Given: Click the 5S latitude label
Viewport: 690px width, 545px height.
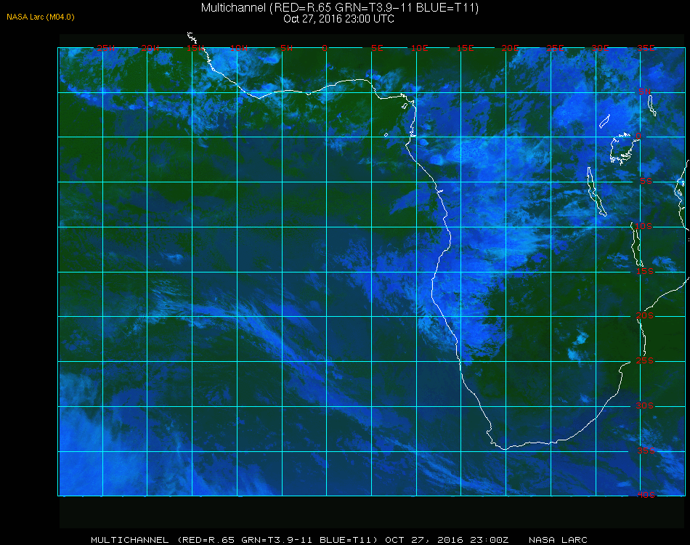Looking at the screenshot, I should coord(646,181).
